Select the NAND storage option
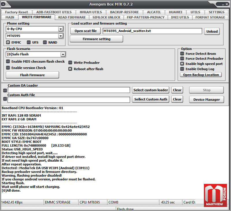 pyautogui.click(x=45, y=42)
